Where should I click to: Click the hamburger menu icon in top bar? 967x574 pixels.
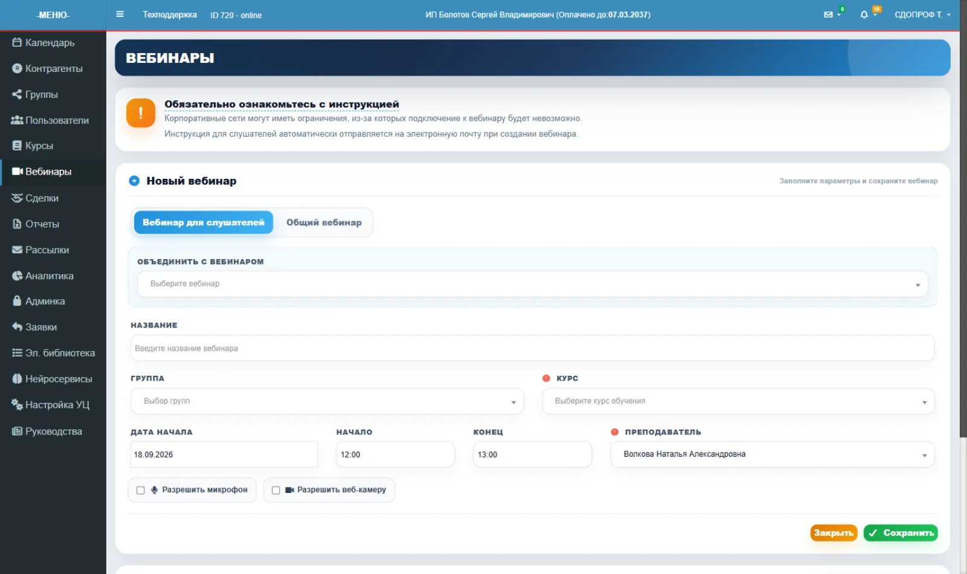point(120,15)
